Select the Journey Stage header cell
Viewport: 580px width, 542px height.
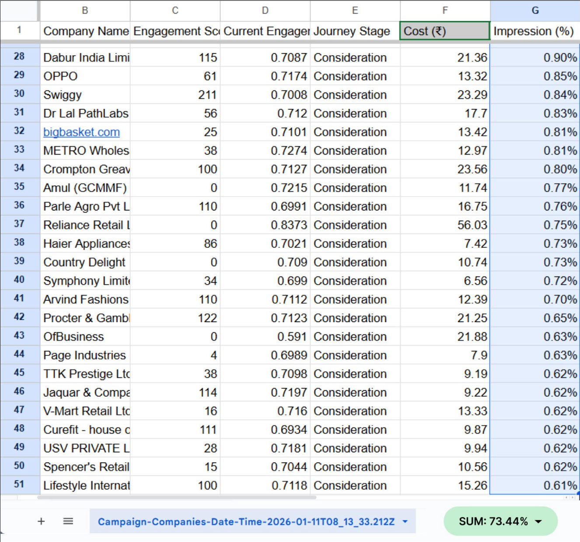pyautogui.click(x=354, y=31)
